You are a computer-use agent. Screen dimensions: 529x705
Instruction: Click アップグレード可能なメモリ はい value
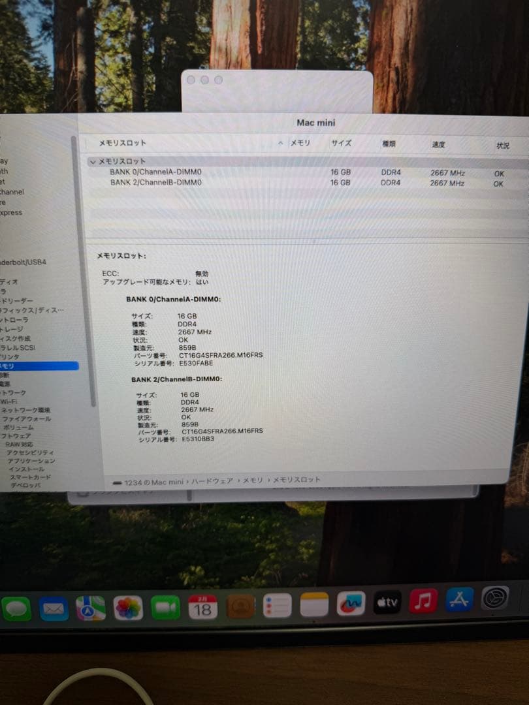click(202, 282)
